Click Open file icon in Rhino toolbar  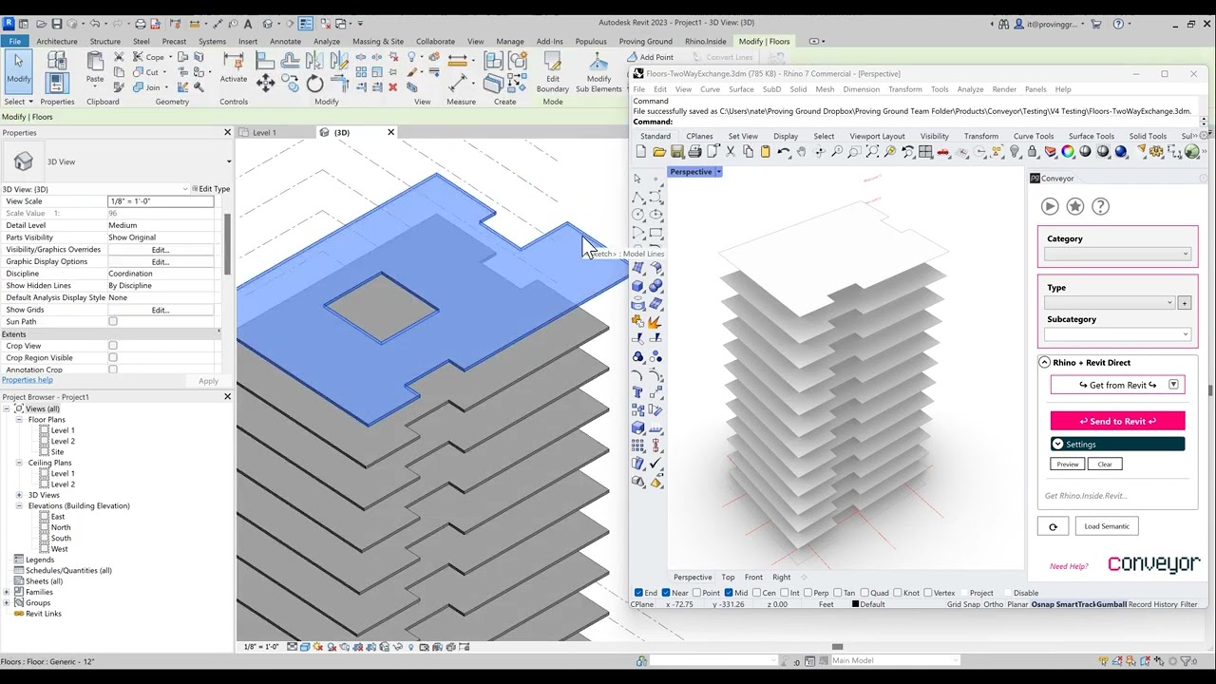click(x=658, y=152)
